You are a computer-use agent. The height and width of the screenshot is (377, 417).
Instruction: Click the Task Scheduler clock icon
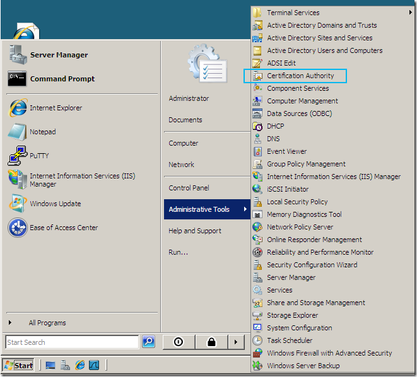pyautogui.click(x=257, y=340)
